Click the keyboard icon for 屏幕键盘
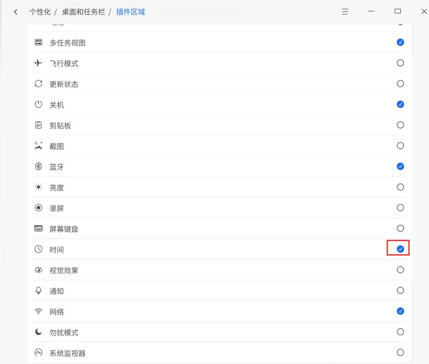 [38, 229]
